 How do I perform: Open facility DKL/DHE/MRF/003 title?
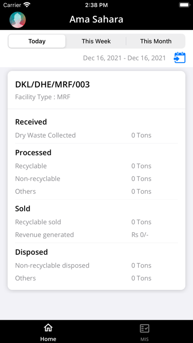pyautogui.click(x=53, y=85)
